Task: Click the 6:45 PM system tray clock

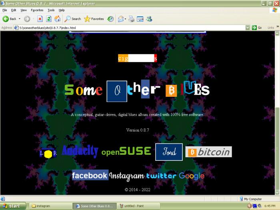Action: [270, 206]
